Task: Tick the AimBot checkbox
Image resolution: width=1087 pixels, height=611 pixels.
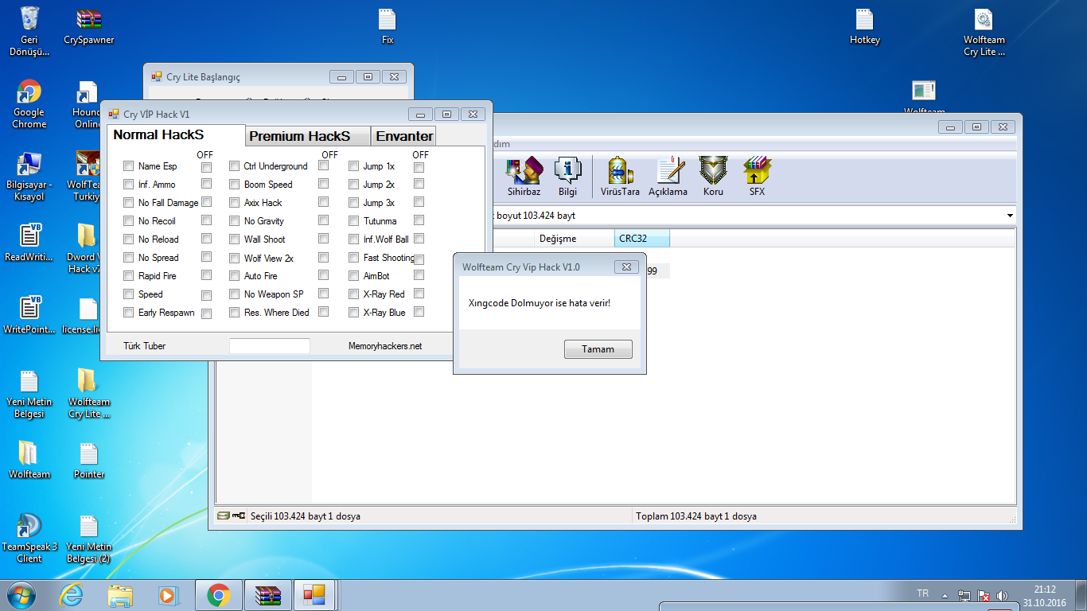Action: pos(353,276)
